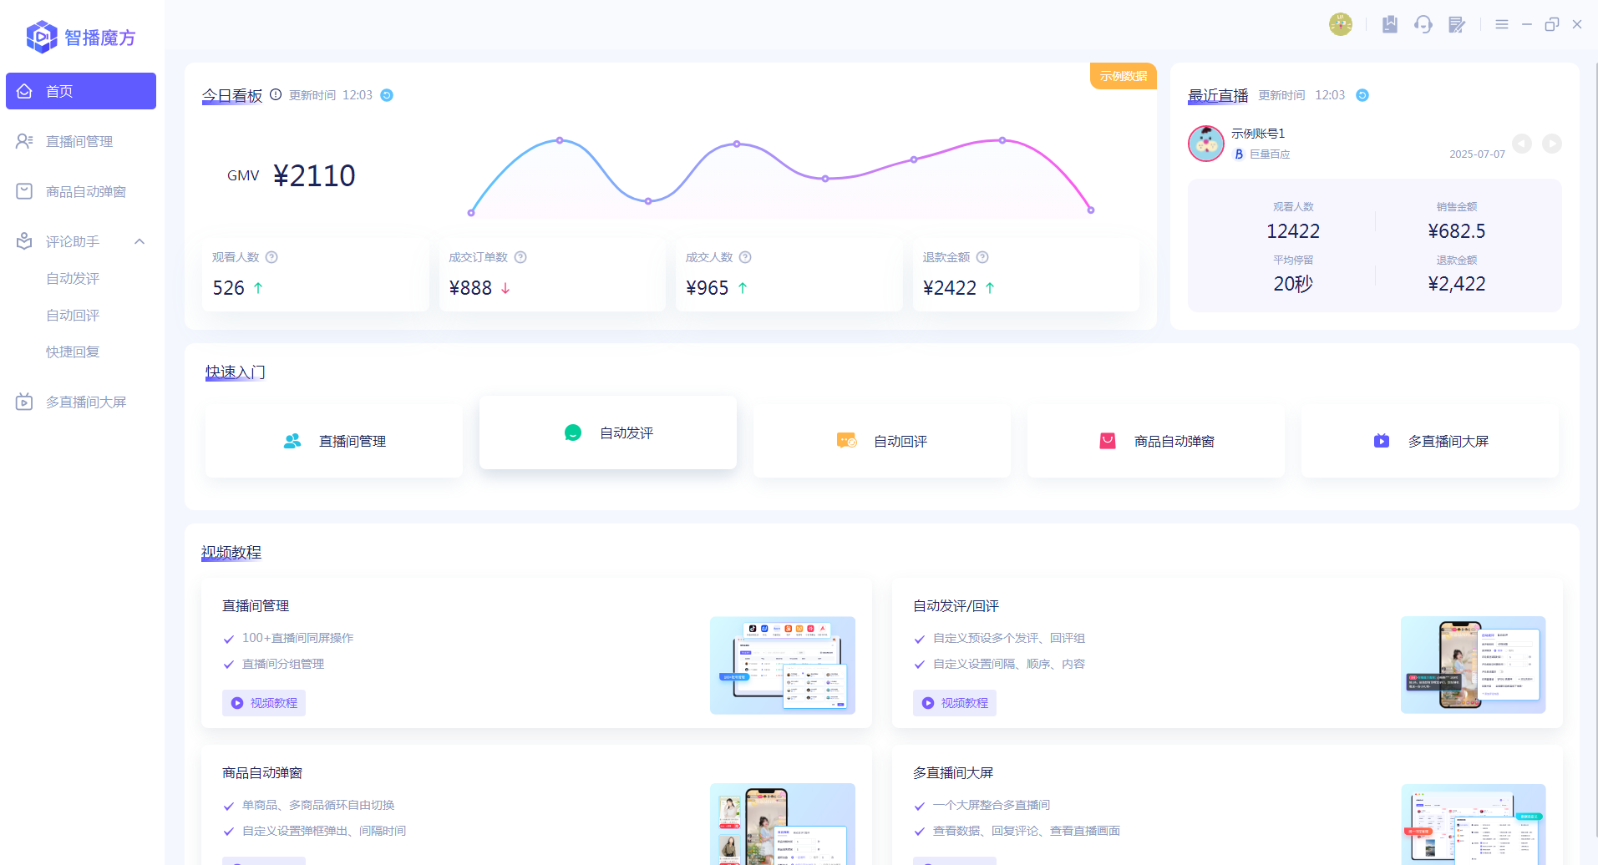Open 多直播间大屏 in the sidebar
This screenshot has height=865, width=1598.
pos(81,402)
